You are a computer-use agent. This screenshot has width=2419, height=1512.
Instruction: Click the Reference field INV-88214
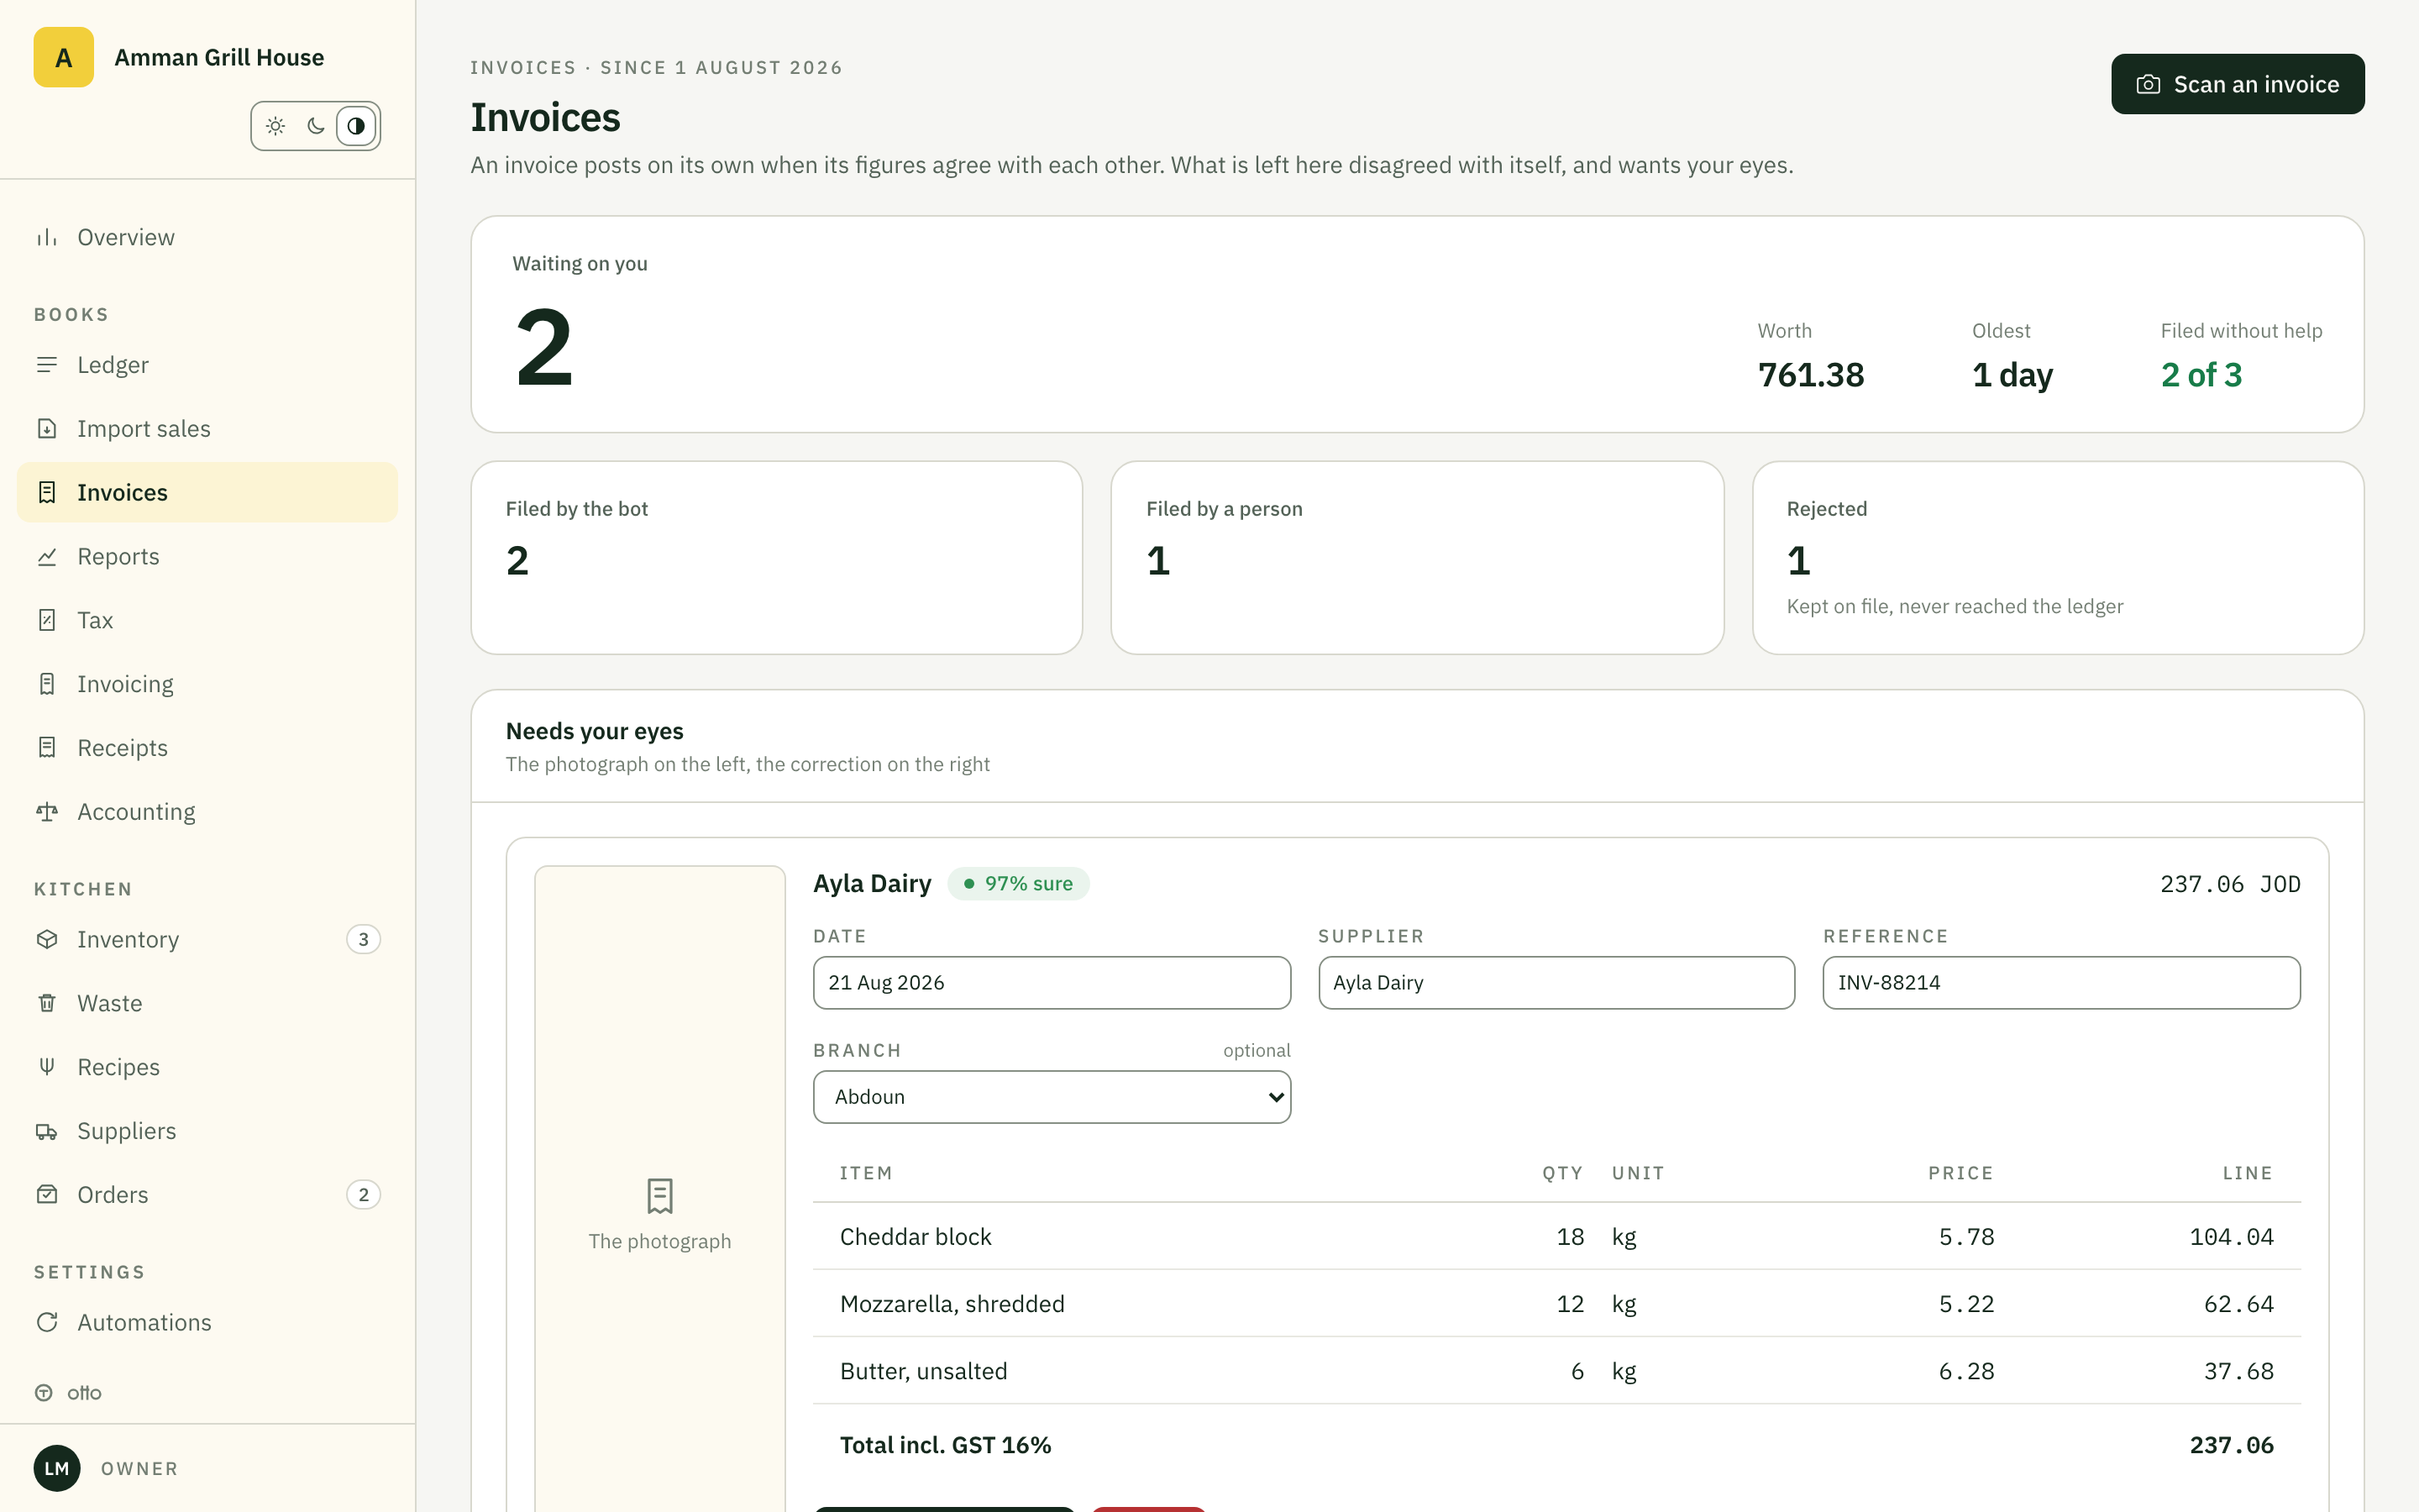coord(2061,983)
